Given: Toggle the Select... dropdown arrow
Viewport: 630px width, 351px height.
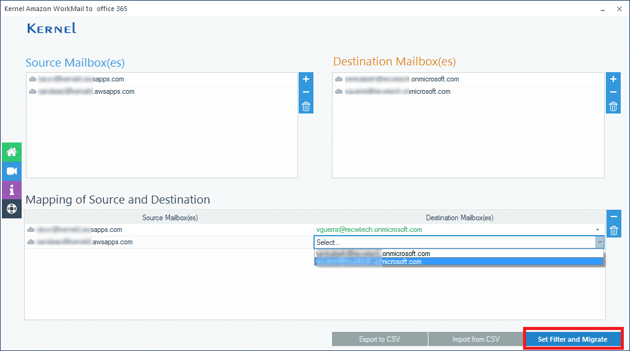Looking at the screenshot, I should click(x=600, y=242).
